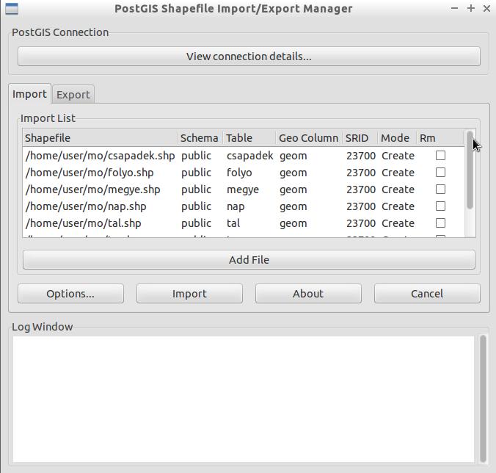
Task: Select /home/user/mo/tal.shp path
Action: coord(83,223)
